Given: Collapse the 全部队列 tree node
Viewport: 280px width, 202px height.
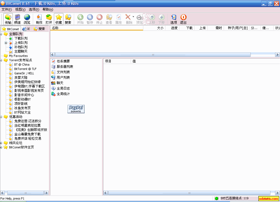Looking at the screenshot, I should point(1,34).
